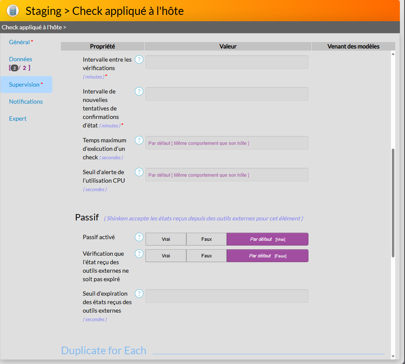Show help for Seuil d'expiration des états
The width and height of the screenshot is (405, 364).
click(139, 293)
